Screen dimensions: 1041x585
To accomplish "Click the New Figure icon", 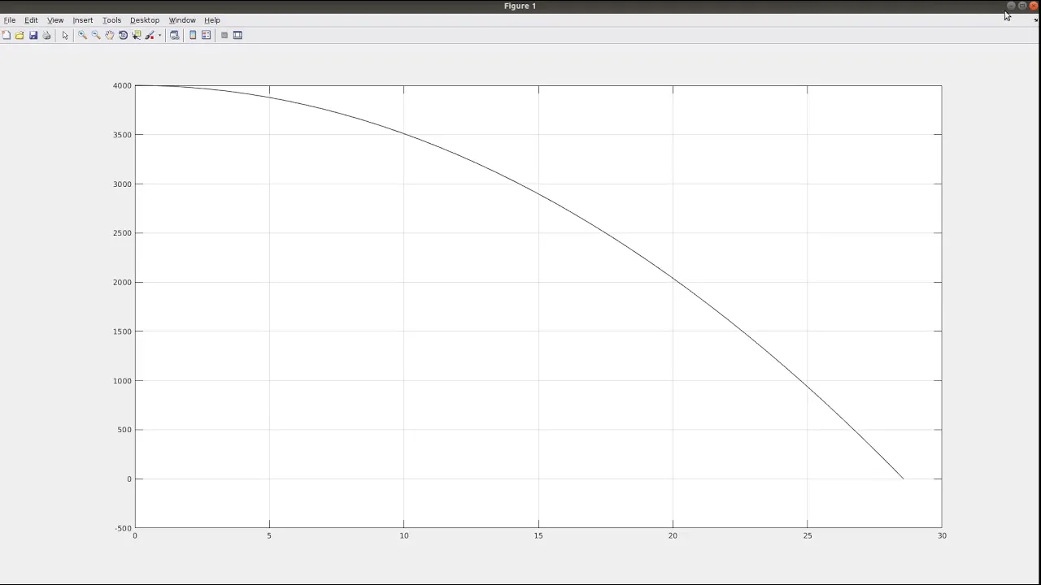I will click(7, 35).
